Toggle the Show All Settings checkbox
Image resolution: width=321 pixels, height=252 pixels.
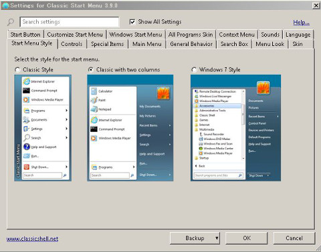(132, 22)
